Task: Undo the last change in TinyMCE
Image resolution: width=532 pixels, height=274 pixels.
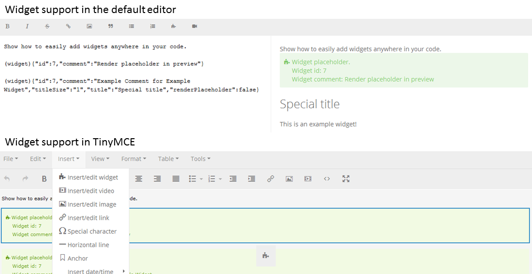Action: pyautogui.click(x=7, y=179)
